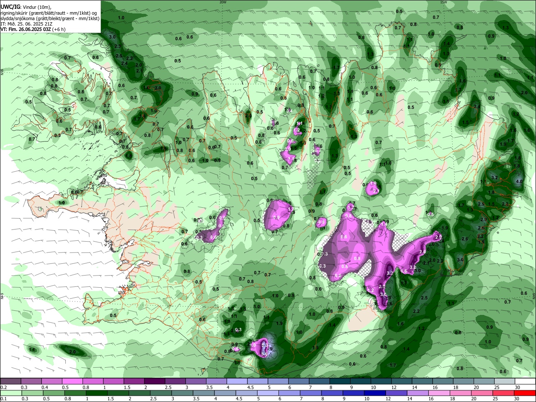Click the darkest green 1 rain legend swatch

tap(96, 393)
